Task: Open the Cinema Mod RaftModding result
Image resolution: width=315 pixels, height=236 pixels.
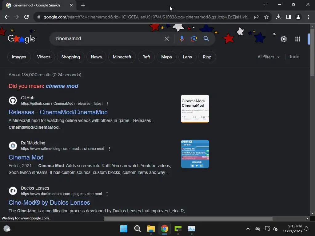Action: (x=26, y=157)
